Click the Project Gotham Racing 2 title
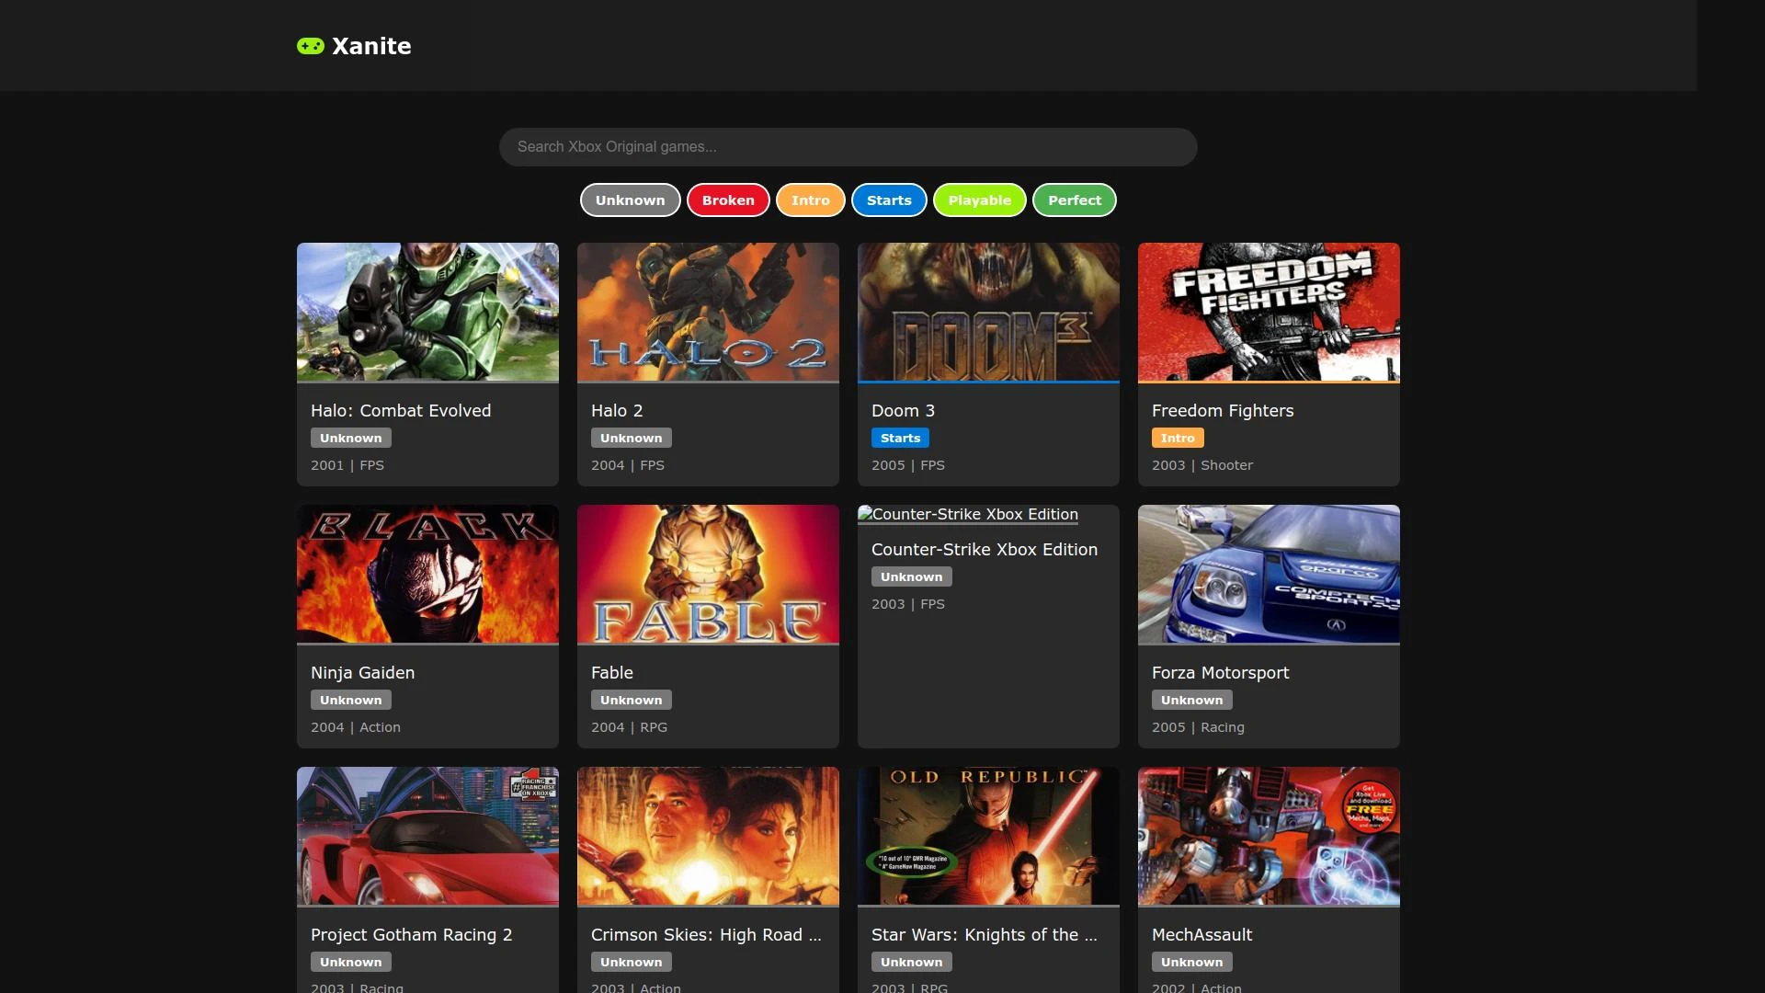Screen dimensions: 1765x993 (411, 935)
